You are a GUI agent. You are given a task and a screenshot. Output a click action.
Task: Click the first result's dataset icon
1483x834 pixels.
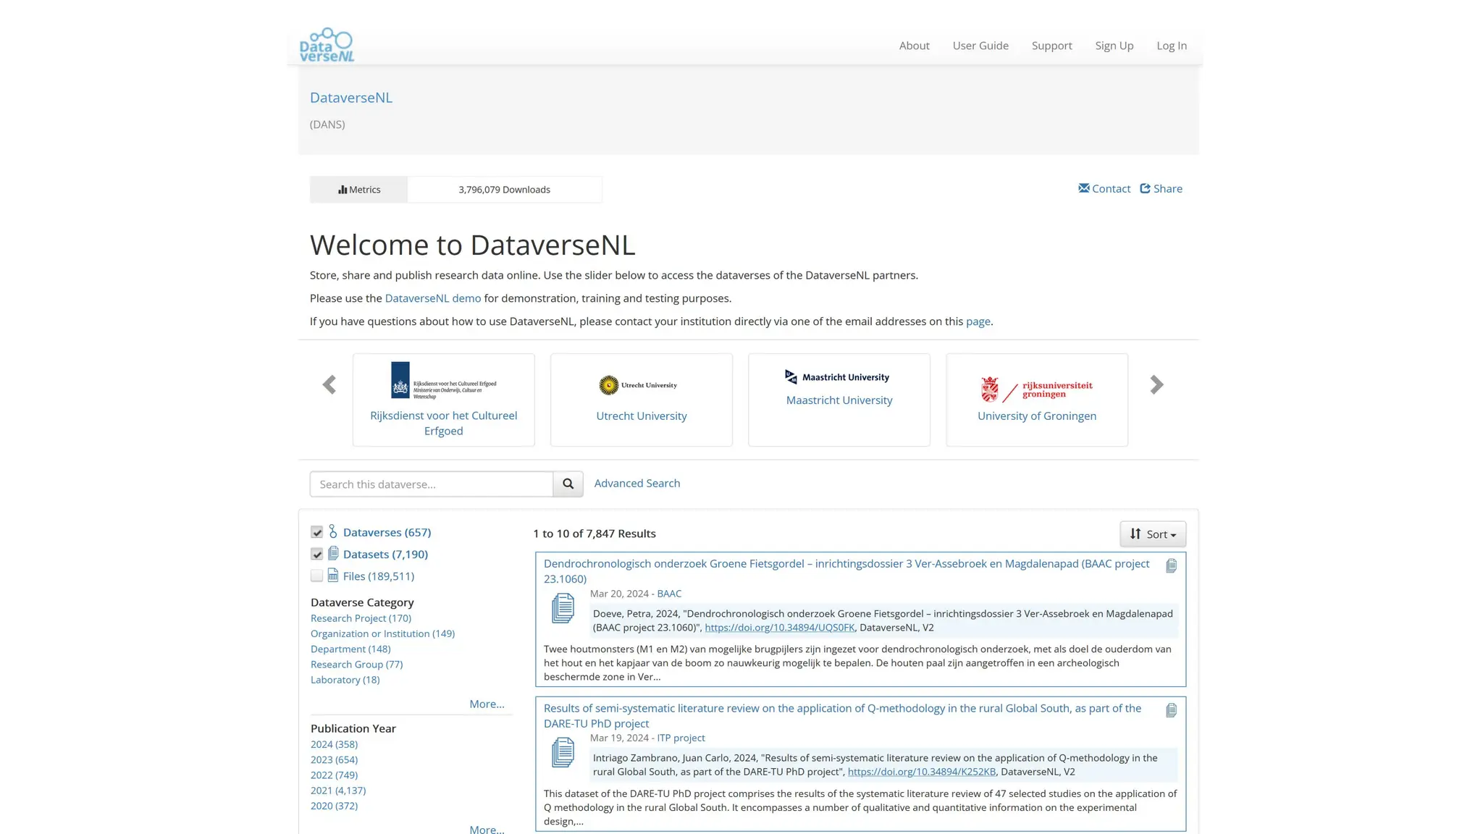tap(563, 608)
